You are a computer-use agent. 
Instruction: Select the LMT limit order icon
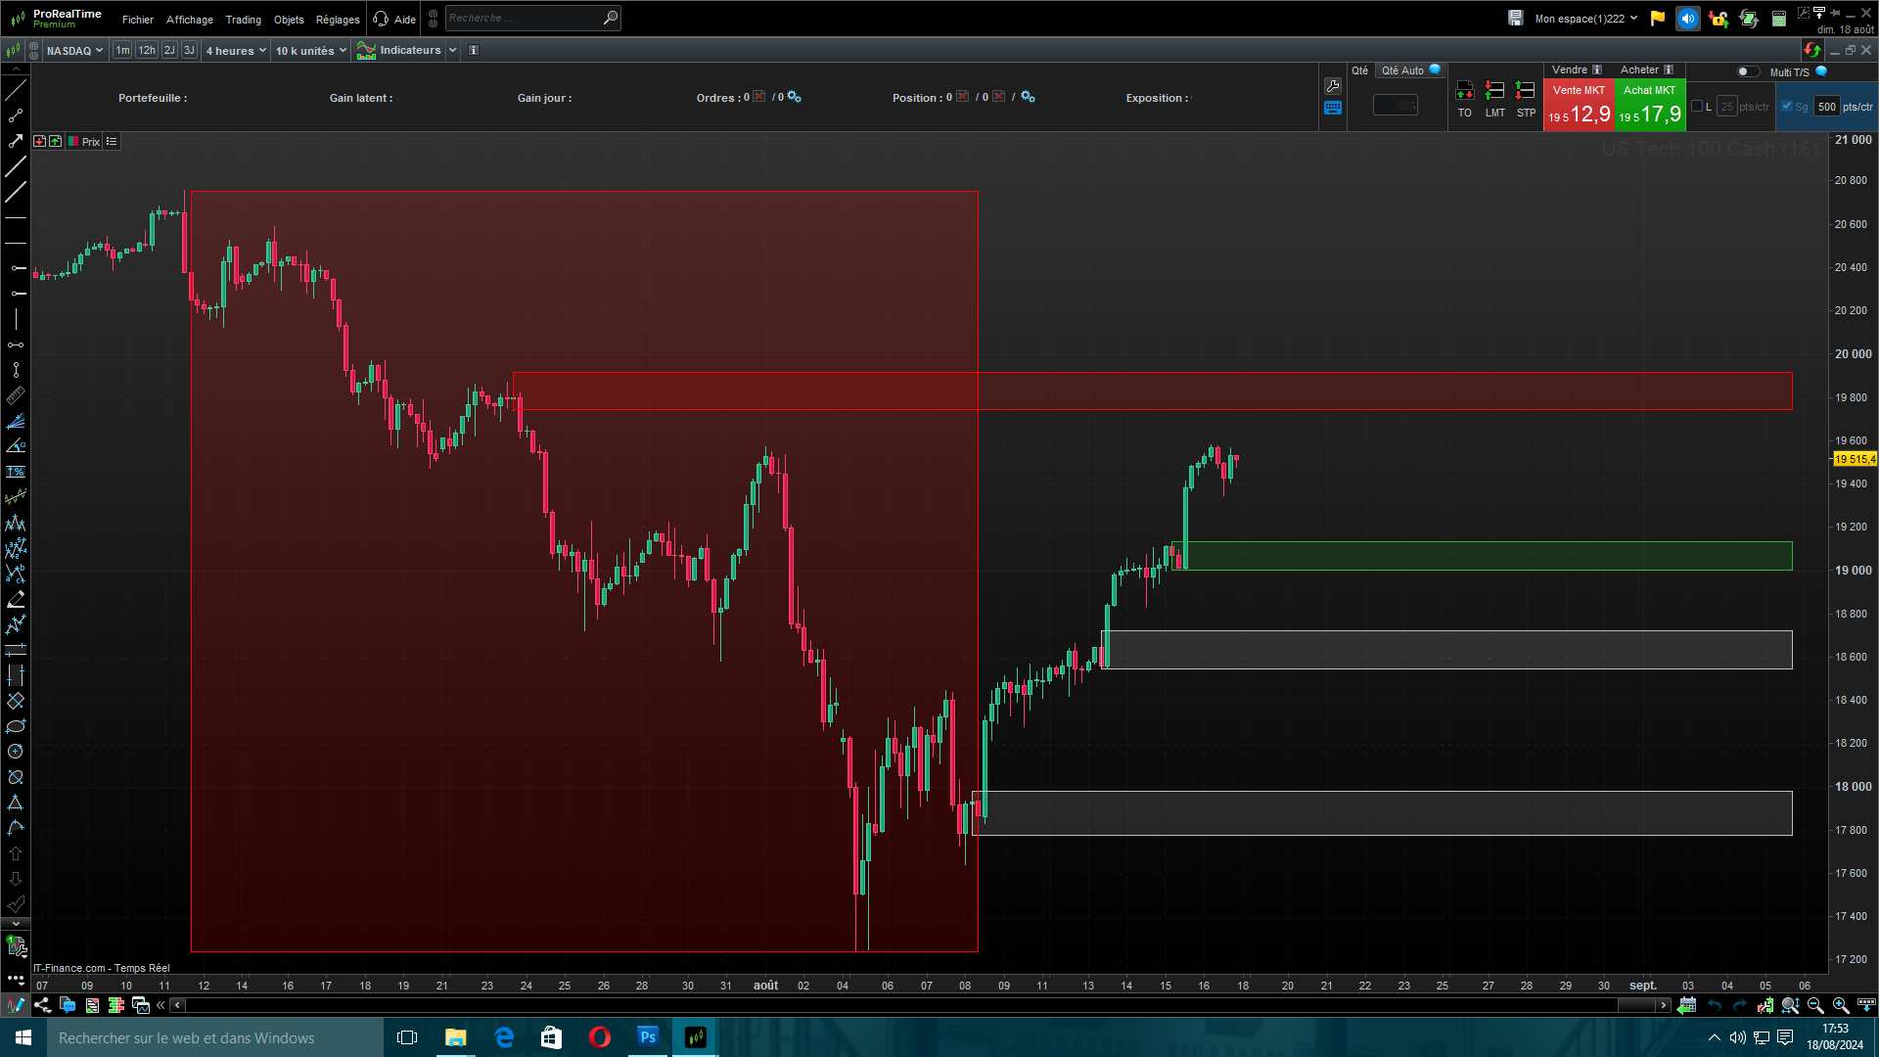click(1494, 91)
